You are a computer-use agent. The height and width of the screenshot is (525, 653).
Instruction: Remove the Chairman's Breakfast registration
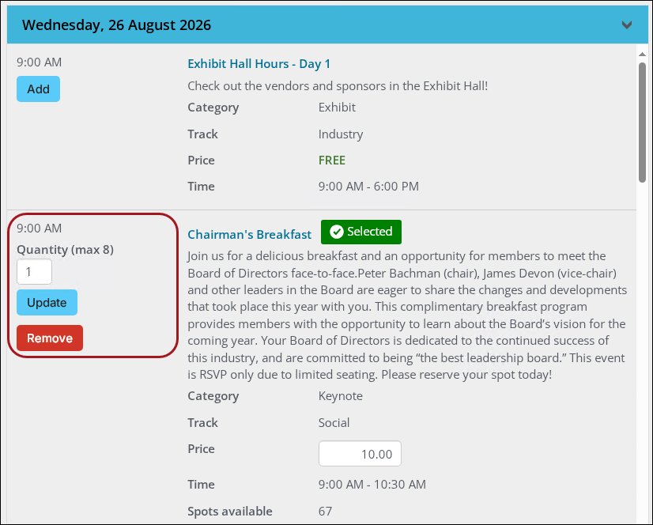click(x=49, y=338)
